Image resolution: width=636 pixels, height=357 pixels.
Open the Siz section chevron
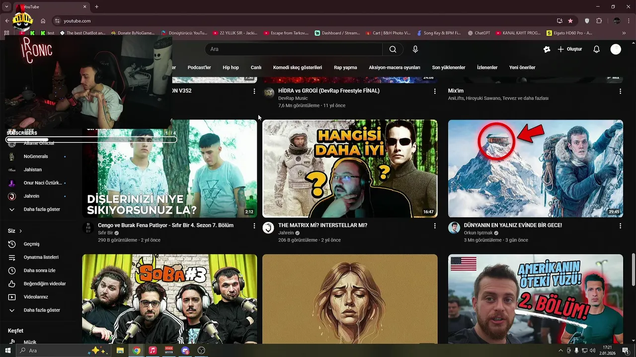click(x=20, y=231)
